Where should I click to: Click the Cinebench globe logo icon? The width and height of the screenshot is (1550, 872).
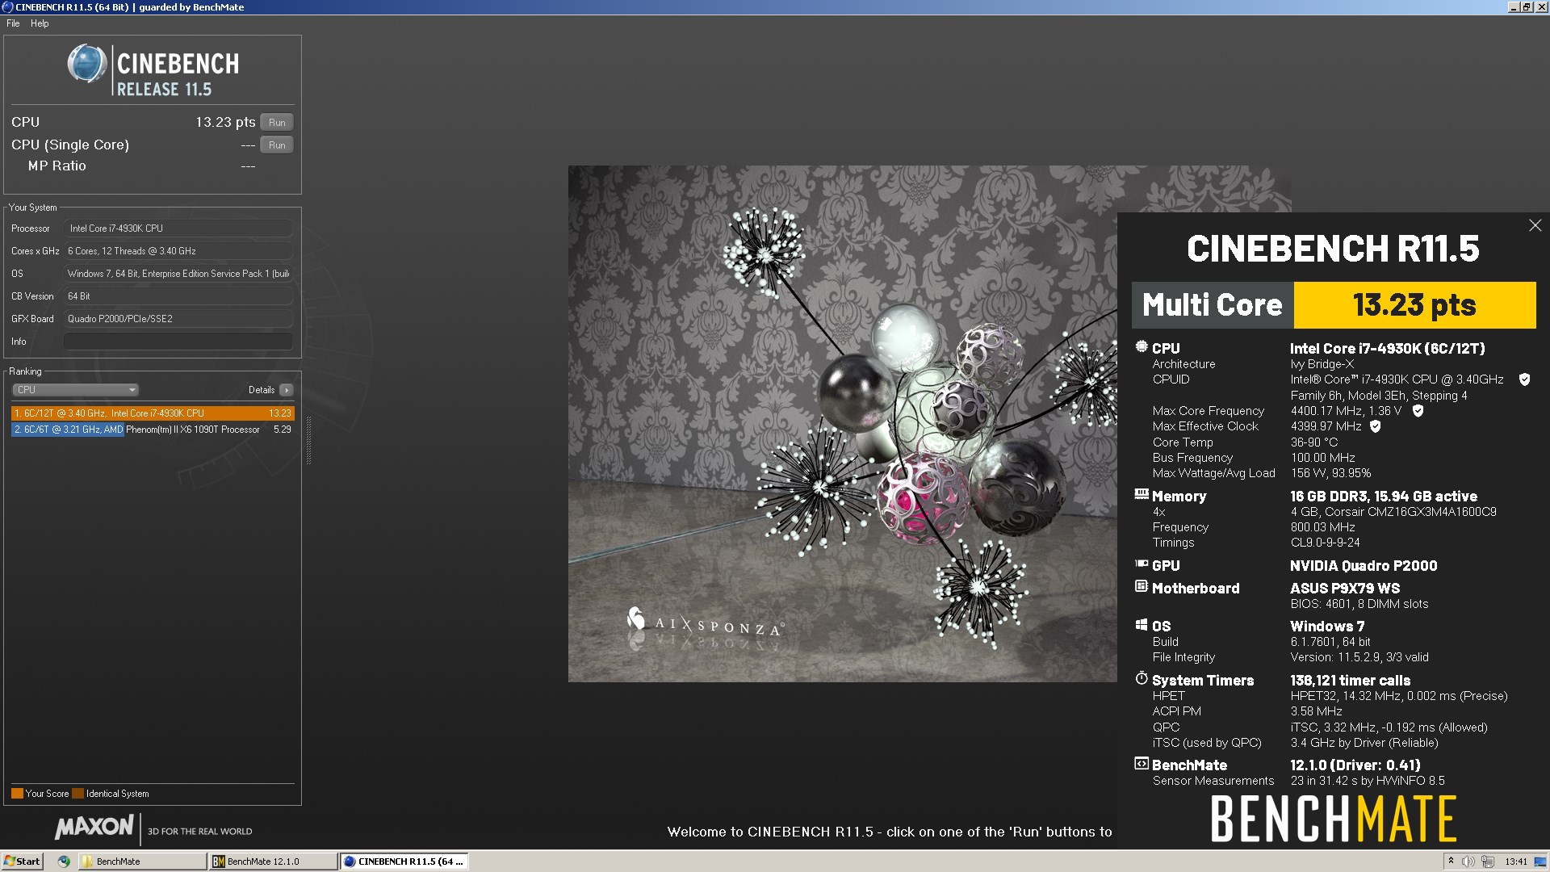click(x=86, y=64)
